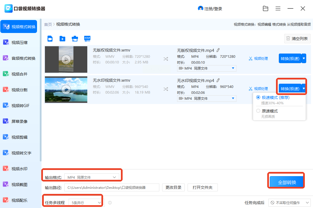Select the 原速模式 radio option
This screenshot has width=313, height=208.
coord(258,111)
